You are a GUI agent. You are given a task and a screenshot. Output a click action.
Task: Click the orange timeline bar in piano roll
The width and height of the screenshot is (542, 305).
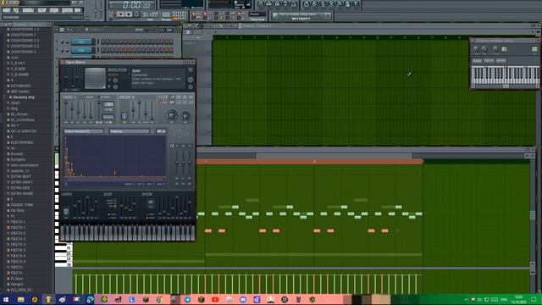point(310,161)
